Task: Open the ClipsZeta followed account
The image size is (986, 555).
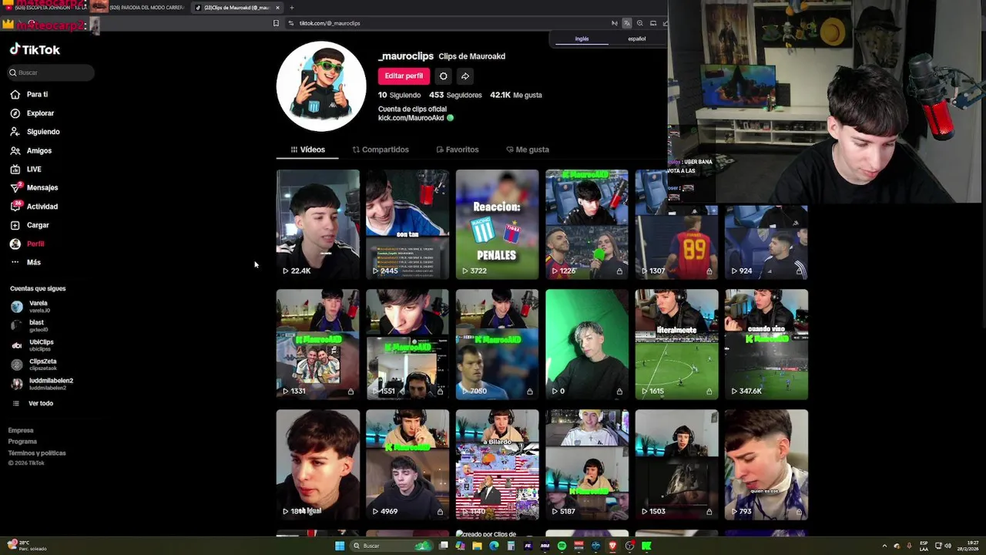Action: pos(34,365)
